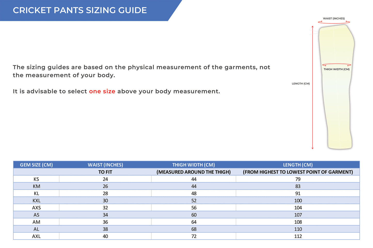
Task: Click the KXL size row label
Action: [x=36, y=201]
